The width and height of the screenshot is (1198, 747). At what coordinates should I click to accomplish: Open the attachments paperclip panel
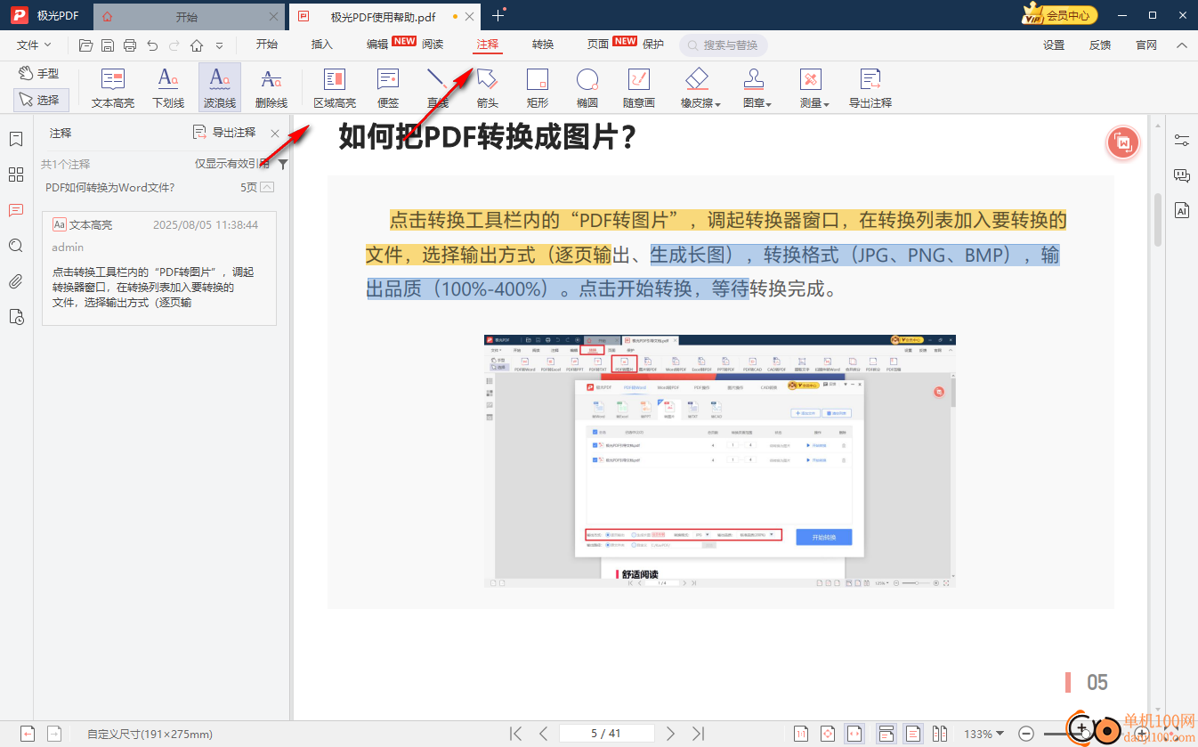(x=15, y=281)
